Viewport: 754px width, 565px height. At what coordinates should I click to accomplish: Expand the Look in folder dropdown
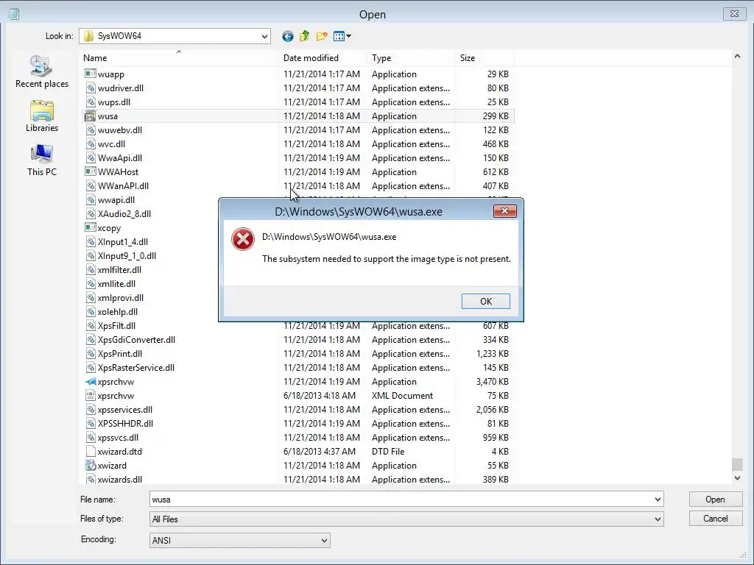click(264, 36)
